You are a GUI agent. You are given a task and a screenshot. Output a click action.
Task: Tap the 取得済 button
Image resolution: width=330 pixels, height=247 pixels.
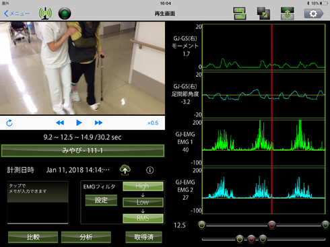click(143, 237)
